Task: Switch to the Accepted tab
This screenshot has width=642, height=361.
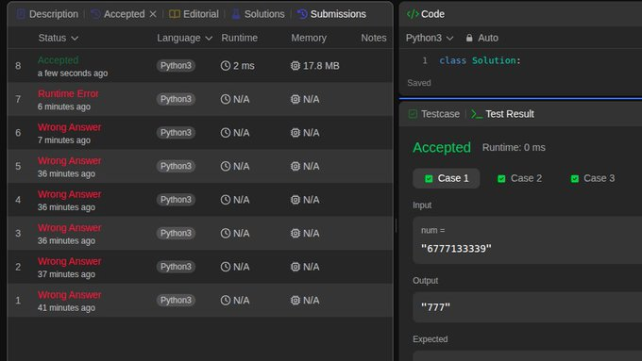Action: 118,14
